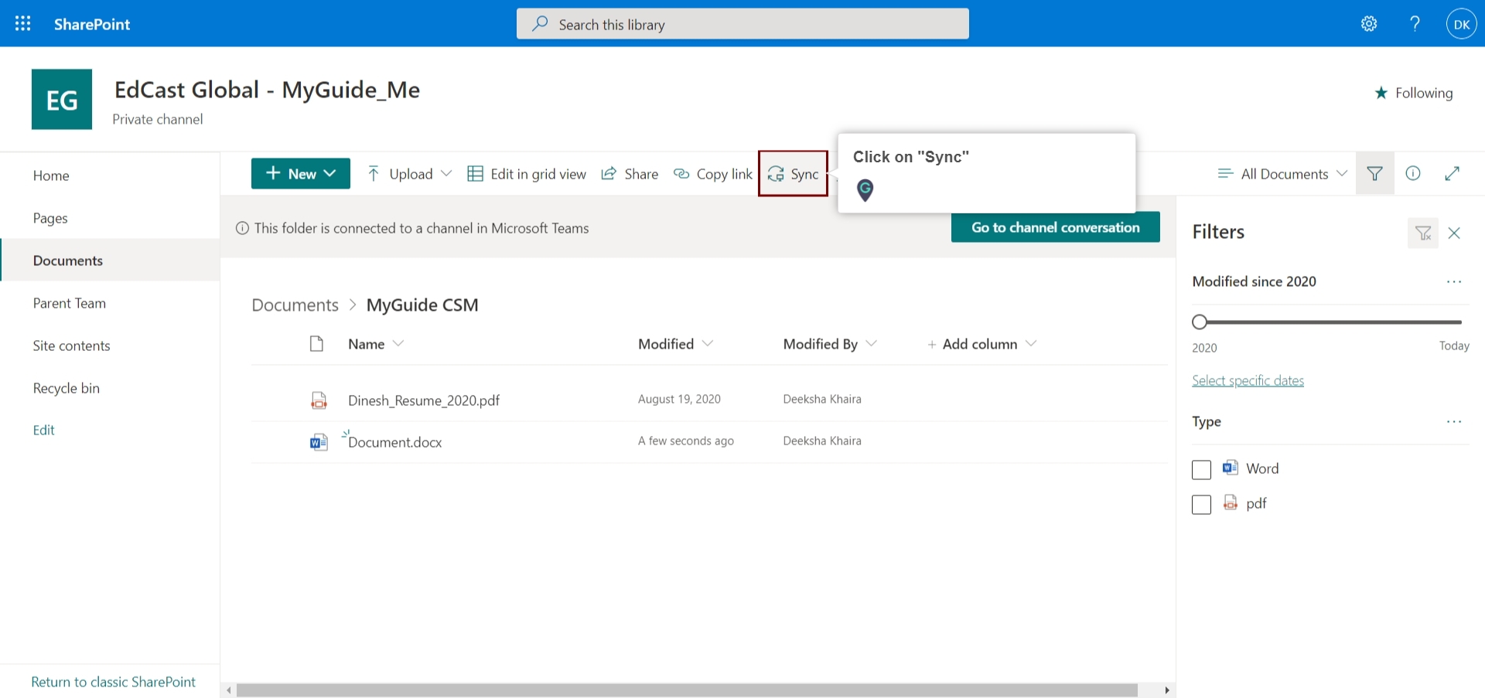Toggle Following for this site
The height and width of the screenshot is (698, 1485).
tap(1413, 93)
